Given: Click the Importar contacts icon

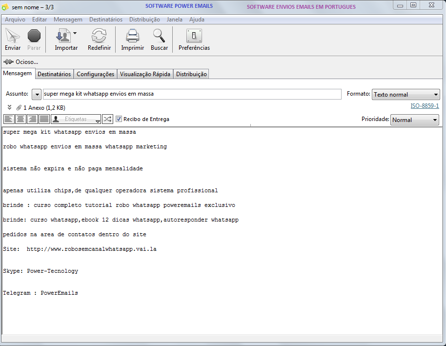Looking at the screenshot, I should point(63,36).
